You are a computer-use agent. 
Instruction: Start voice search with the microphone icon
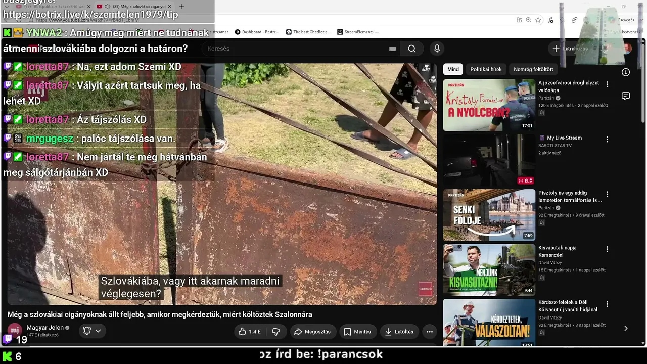(x=437, y=49)
